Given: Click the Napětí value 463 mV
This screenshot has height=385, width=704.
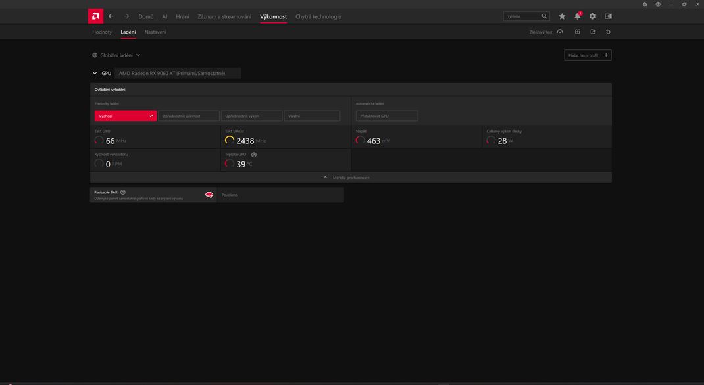Looking at the screenshot, I should [x=372, y=141].
